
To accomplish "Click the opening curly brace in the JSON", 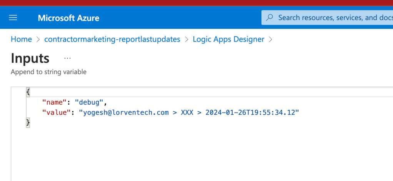I will 28,92.
